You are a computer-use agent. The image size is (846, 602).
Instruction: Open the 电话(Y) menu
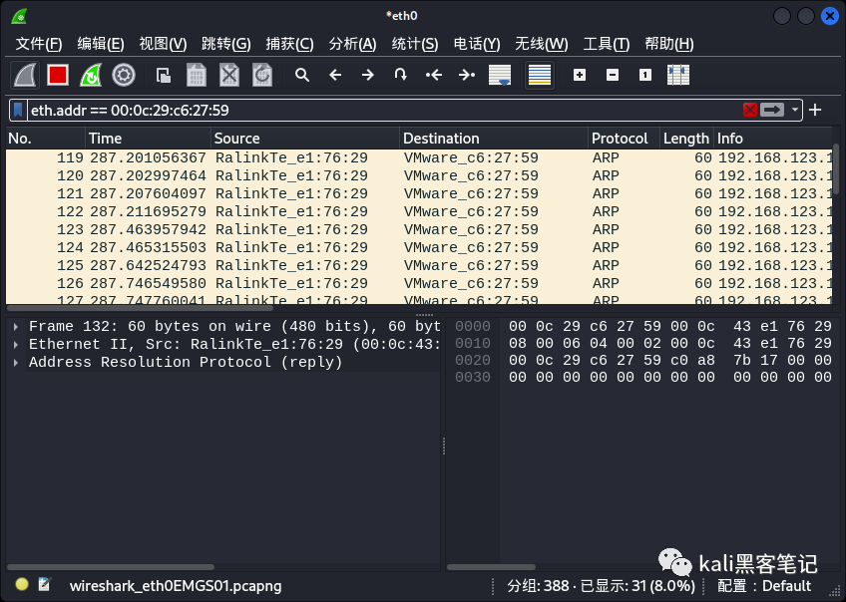[477, 44]
